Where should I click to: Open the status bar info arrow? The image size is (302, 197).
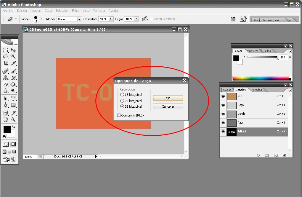pyautogui.click(x=96, y=157)
